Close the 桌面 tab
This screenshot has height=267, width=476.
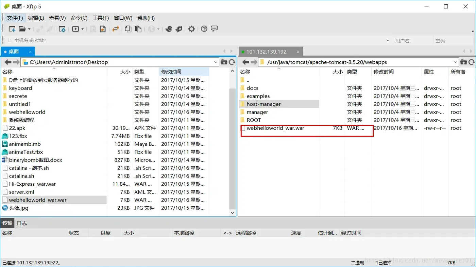click(x=30, y=52)
